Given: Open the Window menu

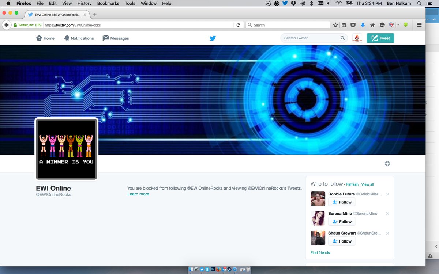Looking at the screenshot, I should pyautogui.click(x=149, y=3).
